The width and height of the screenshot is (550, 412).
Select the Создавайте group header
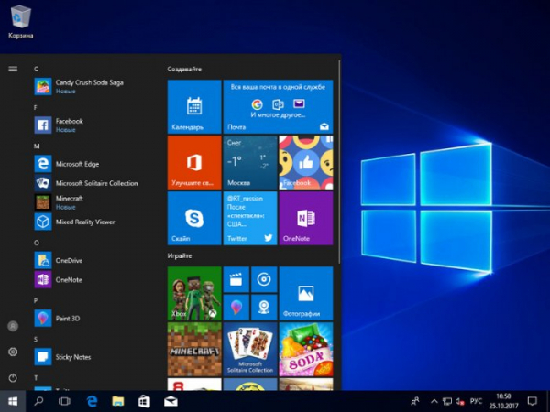click(x=184, y=69)
